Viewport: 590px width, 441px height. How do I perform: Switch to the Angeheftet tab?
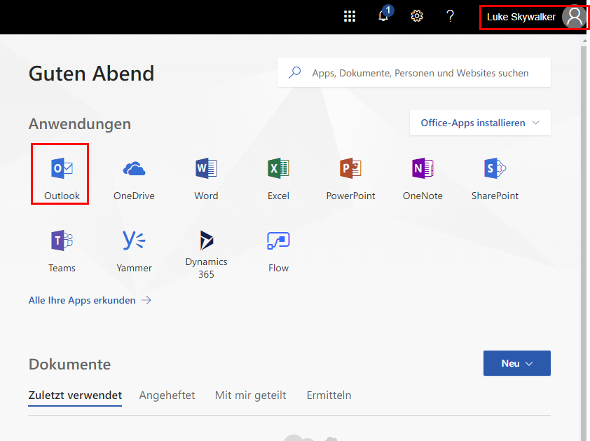click(x=167, y=395)
